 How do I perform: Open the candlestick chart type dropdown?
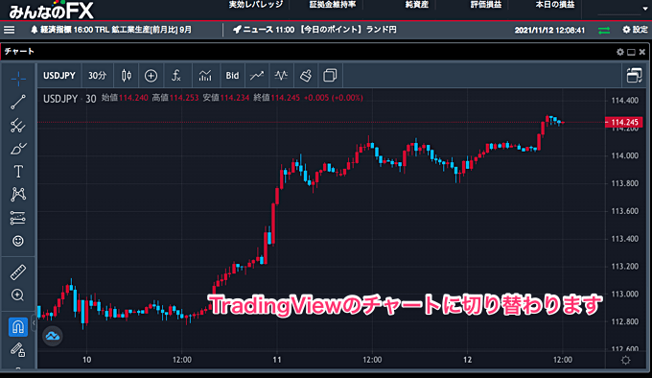point(126,75)
